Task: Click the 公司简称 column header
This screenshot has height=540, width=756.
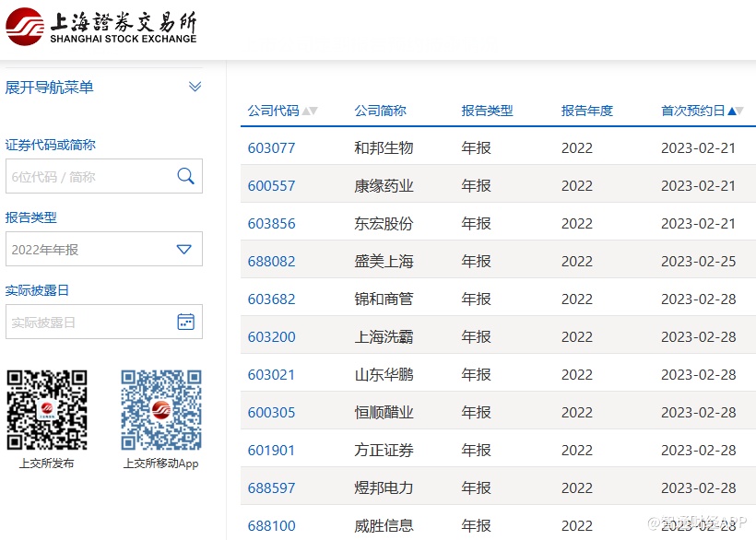Action: pyautogui.click(x=380, y=111)
